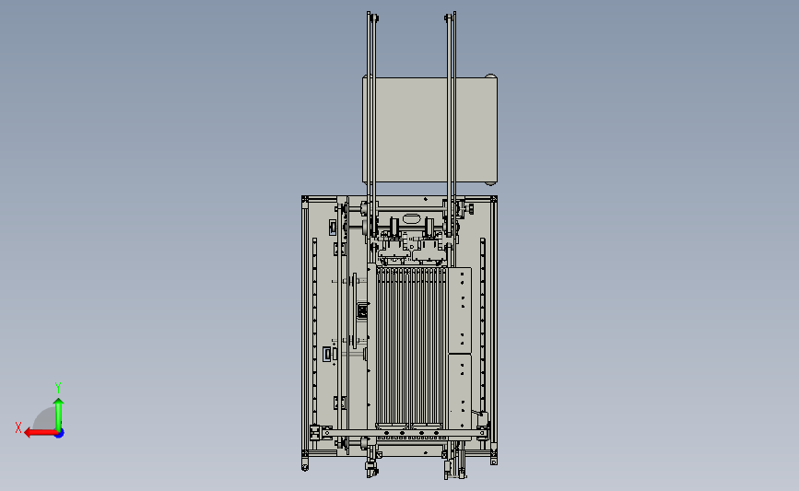Select the upper perforated plate right of ribbed tray
The height and width of the screenshot is (491, 799).
460,310
